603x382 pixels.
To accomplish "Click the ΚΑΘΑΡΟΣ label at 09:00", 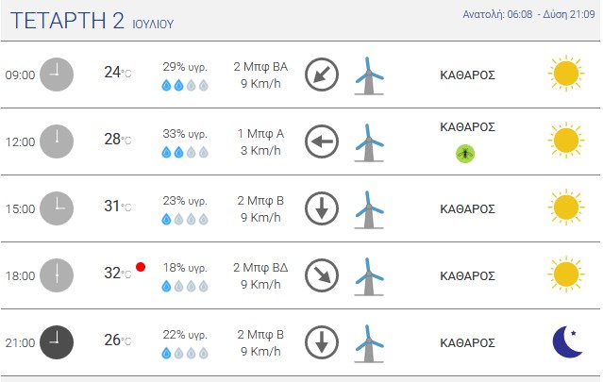I will click(x=467, y=75).
